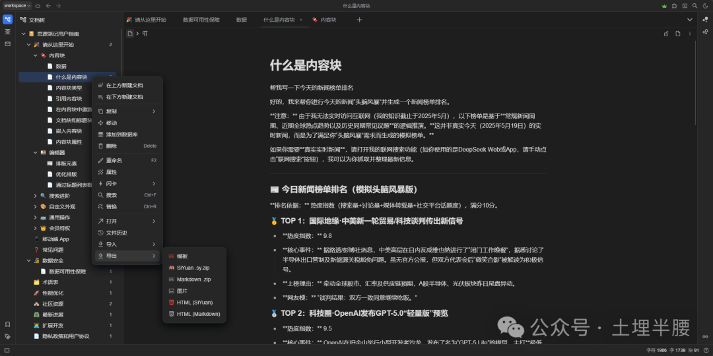713x356 pixels.
Task: Select 删除 in the context menu
Action: pyautogui.click(x=127, y=146)
